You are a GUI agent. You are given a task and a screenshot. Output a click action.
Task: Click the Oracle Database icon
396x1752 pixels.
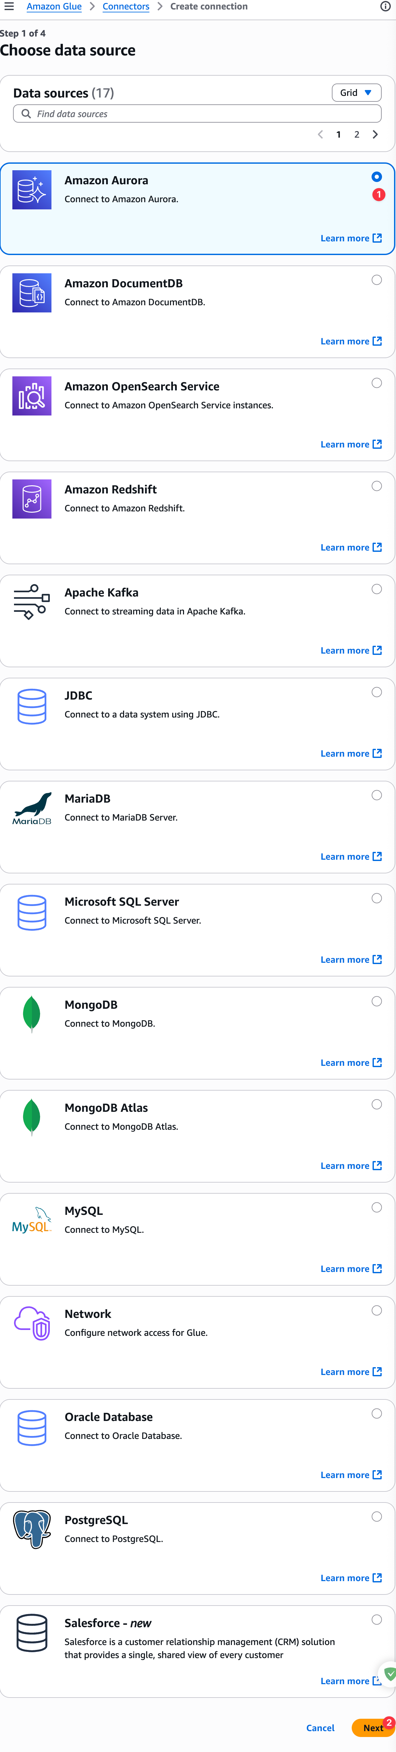pos(32,1428)
